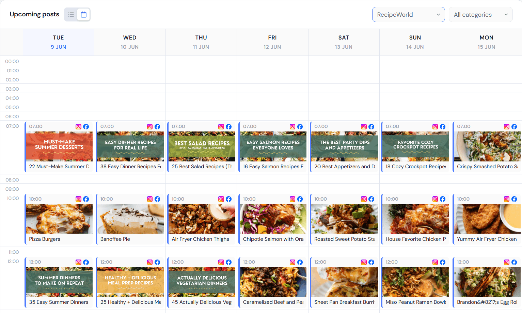Screen dimensions: 522x313
Task: Click Facebook icon on 25 Healthy + Delicious post
Action: click(157, 262)
